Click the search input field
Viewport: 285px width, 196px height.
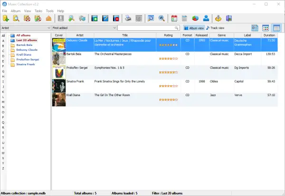coord(147,28)
